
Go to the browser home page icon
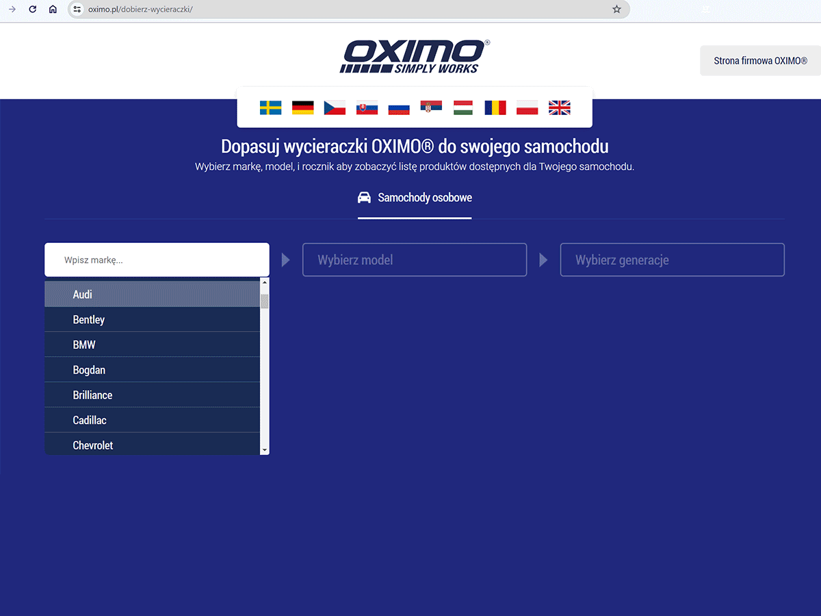[53, 10]
